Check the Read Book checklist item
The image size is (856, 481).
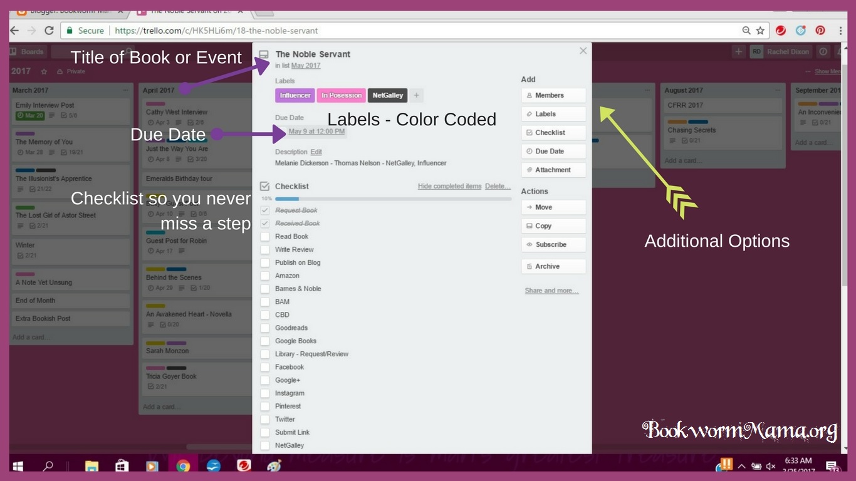(x=264, y=237)
